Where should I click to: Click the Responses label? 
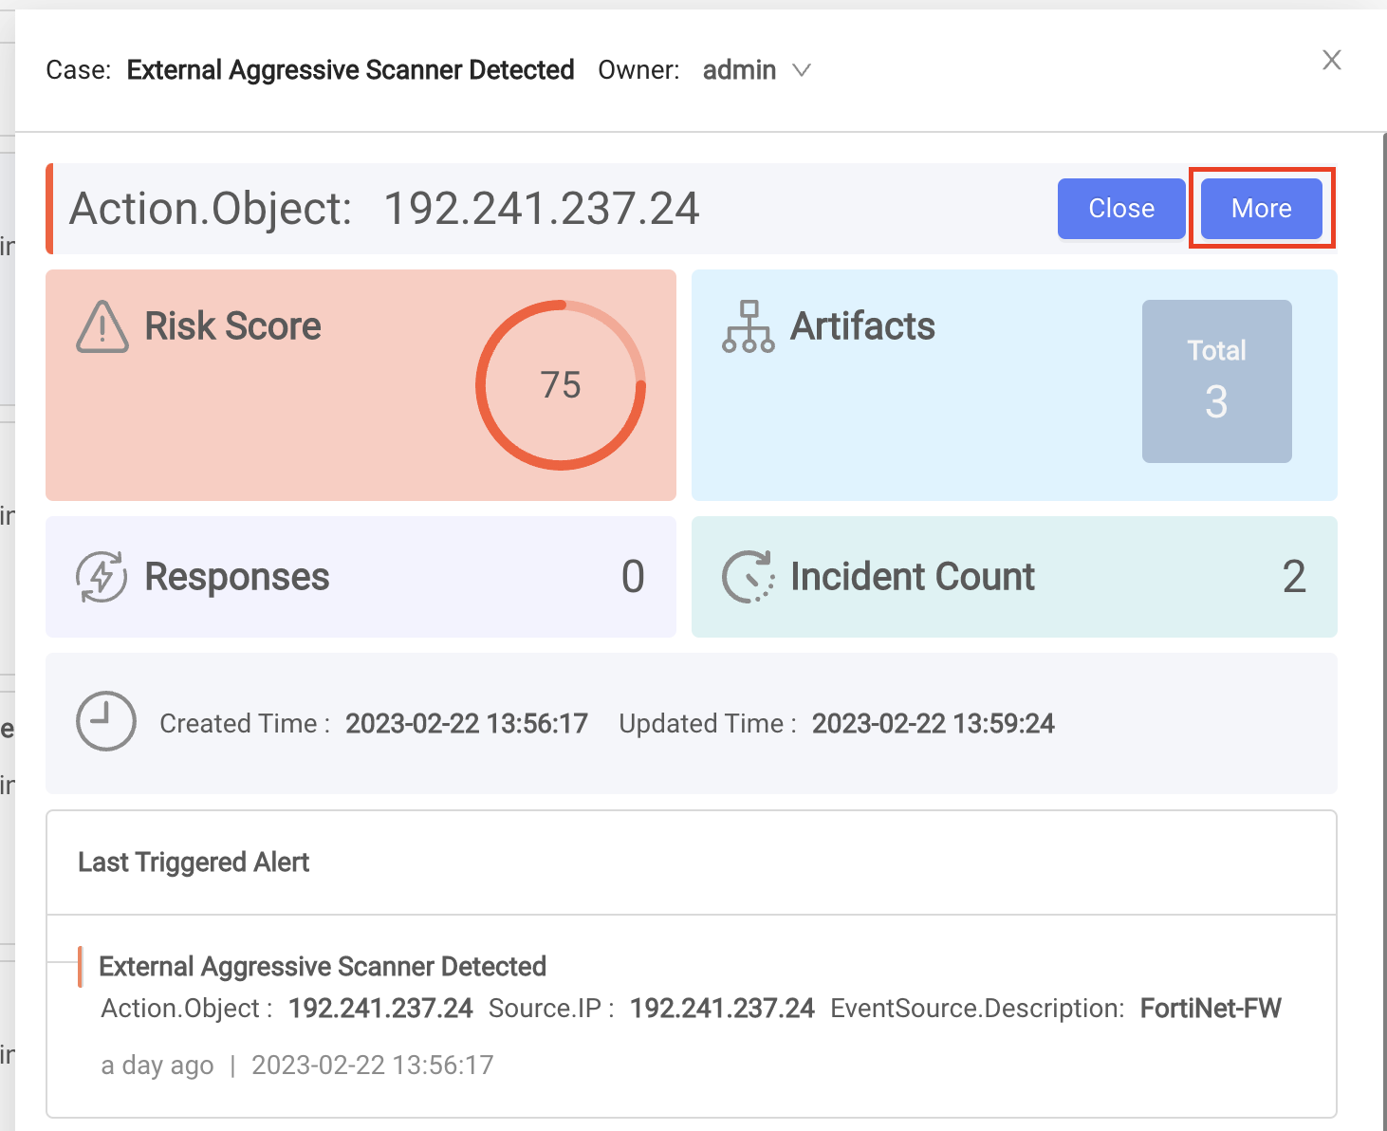[x=237, y=577]
